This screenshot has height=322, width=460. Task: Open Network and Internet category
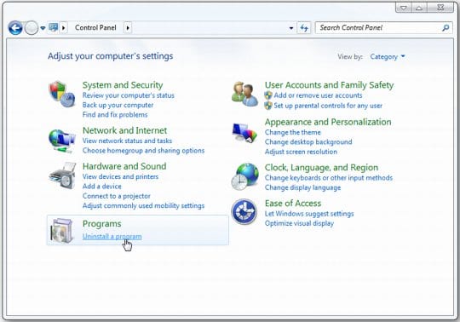click(124, 130)
